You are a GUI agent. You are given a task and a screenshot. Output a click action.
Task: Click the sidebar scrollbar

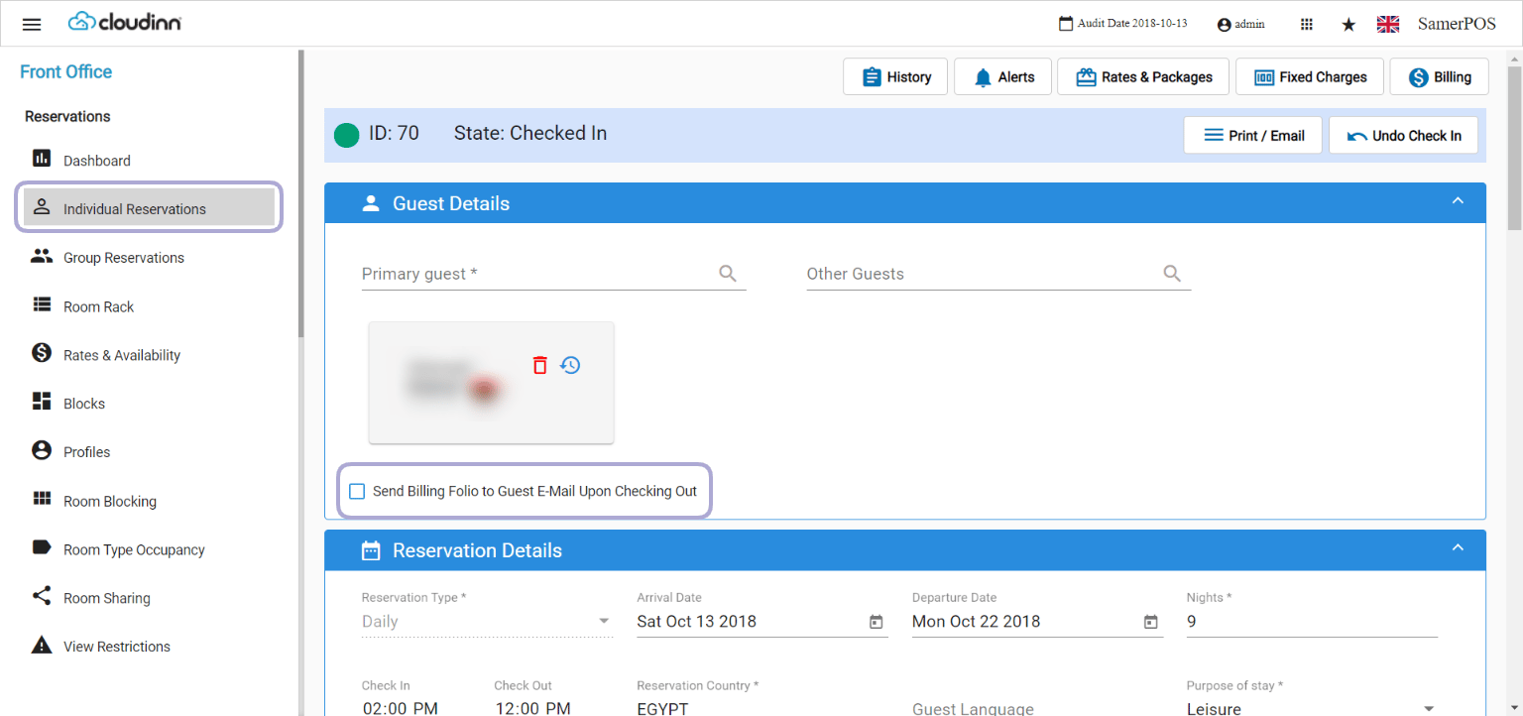[x=301, y=194]
